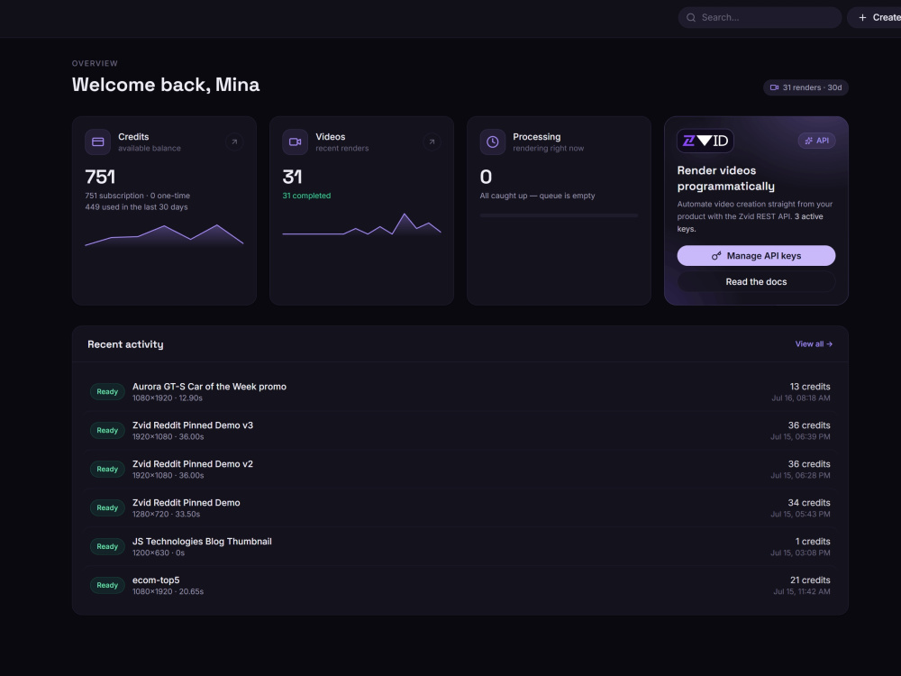Click the Processing clock icon
The width and height of the screenshot is (901, 676).
(493, 142)
